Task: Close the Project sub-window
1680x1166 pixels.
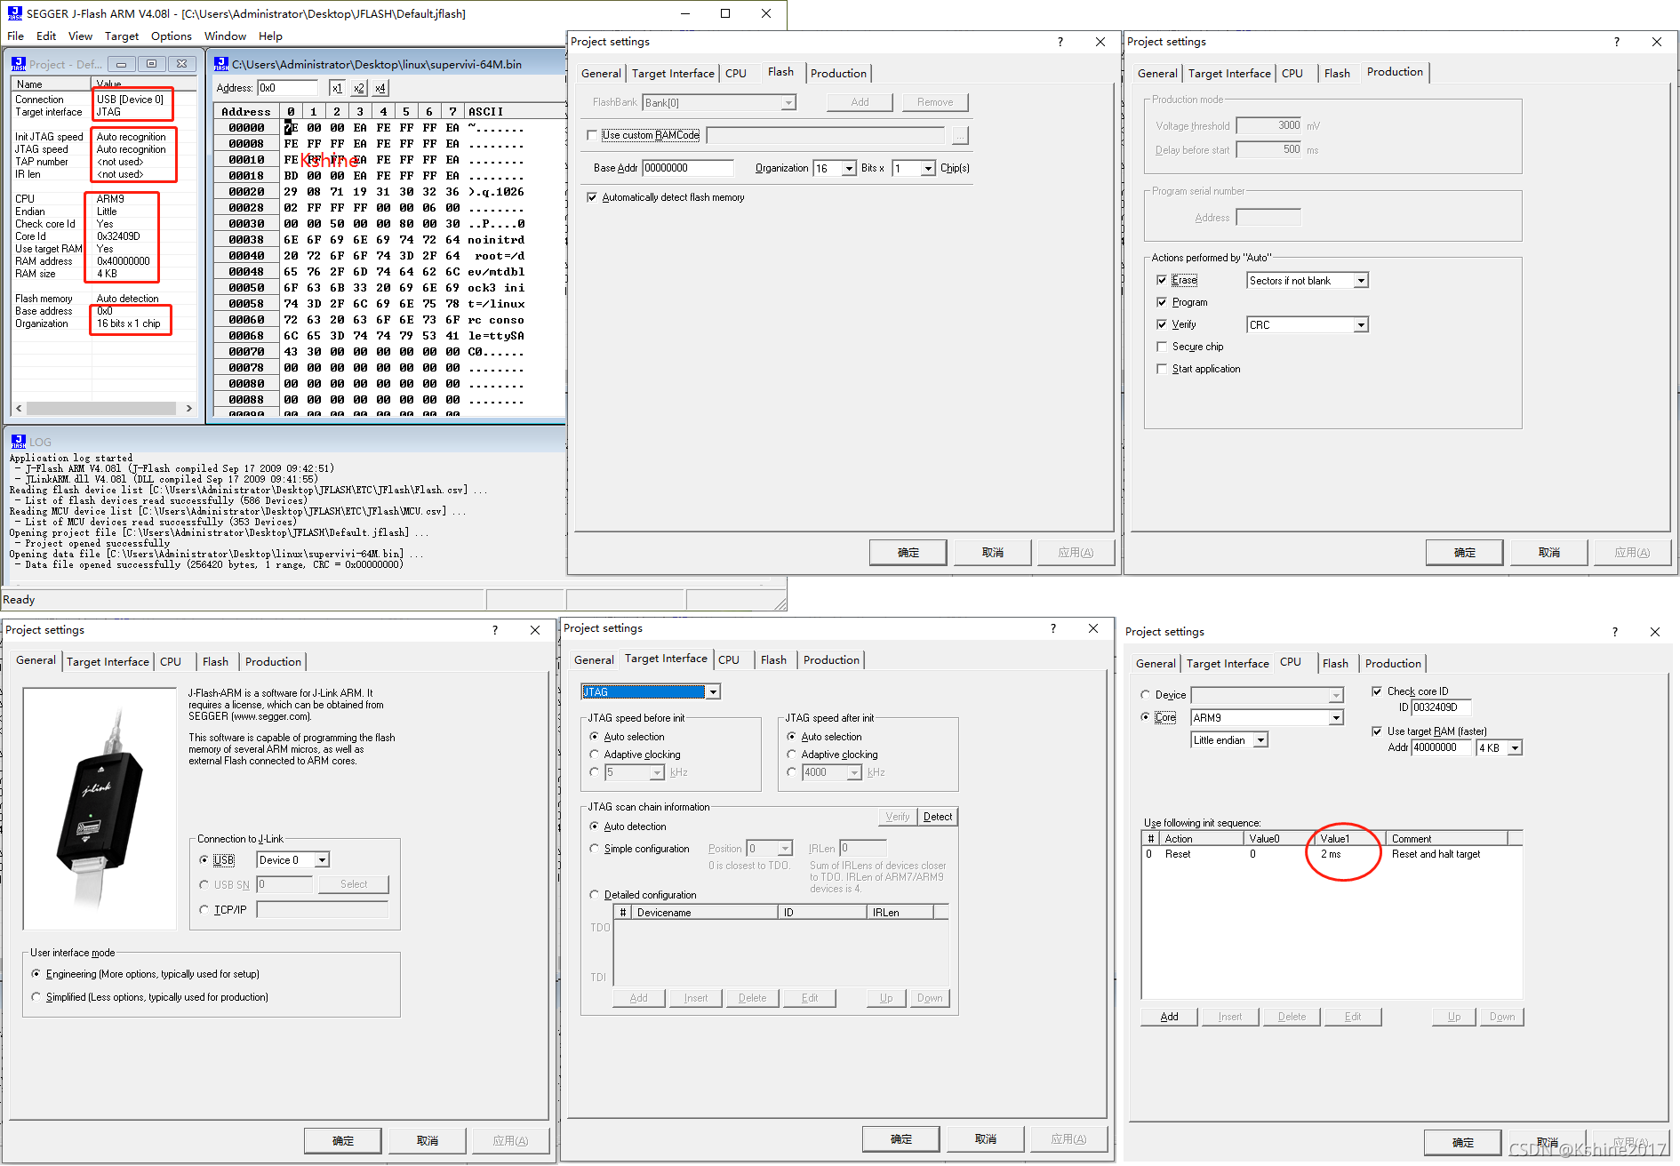Action: 181,64
